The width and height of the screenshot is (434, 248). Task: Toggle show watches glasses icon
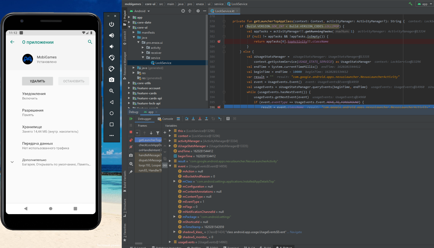tap(165, 165)
